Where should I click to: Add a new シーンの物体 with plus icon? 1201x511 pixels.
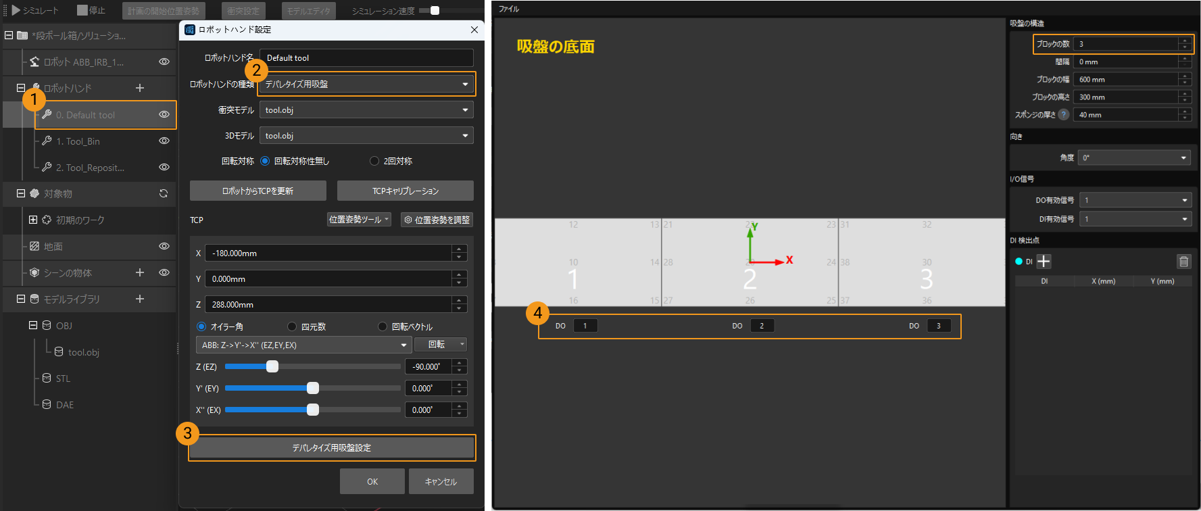pos(140,272)
